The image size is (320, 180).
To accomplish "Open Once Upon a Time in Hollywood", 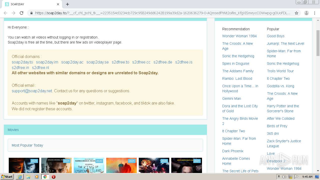I will pos(240,88).
